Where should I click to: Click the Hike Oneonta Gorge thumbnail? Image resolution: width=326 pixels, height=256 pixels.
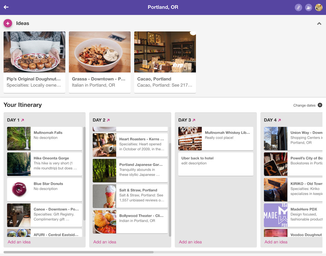point(19,164)
